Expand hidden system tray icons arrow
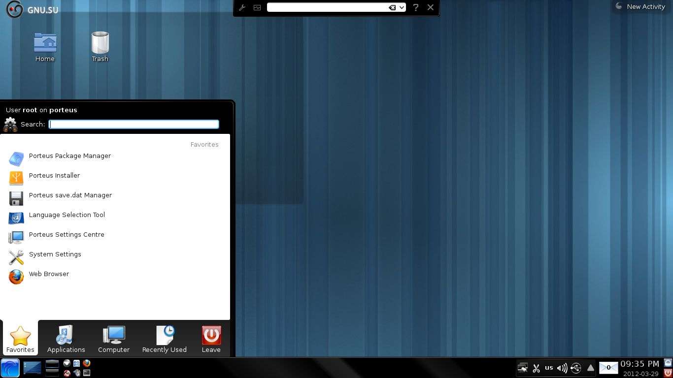Viewport: 673px width, 378px height. click(591, 368)
